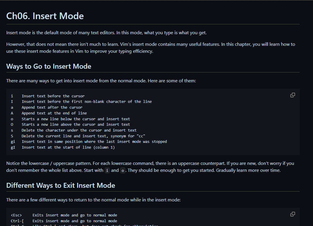The width and height of the screenshot is (313, 226).
Task: Click the "Append text after the cursor" line
Action: pyautogui.click(x=52, y=107)
